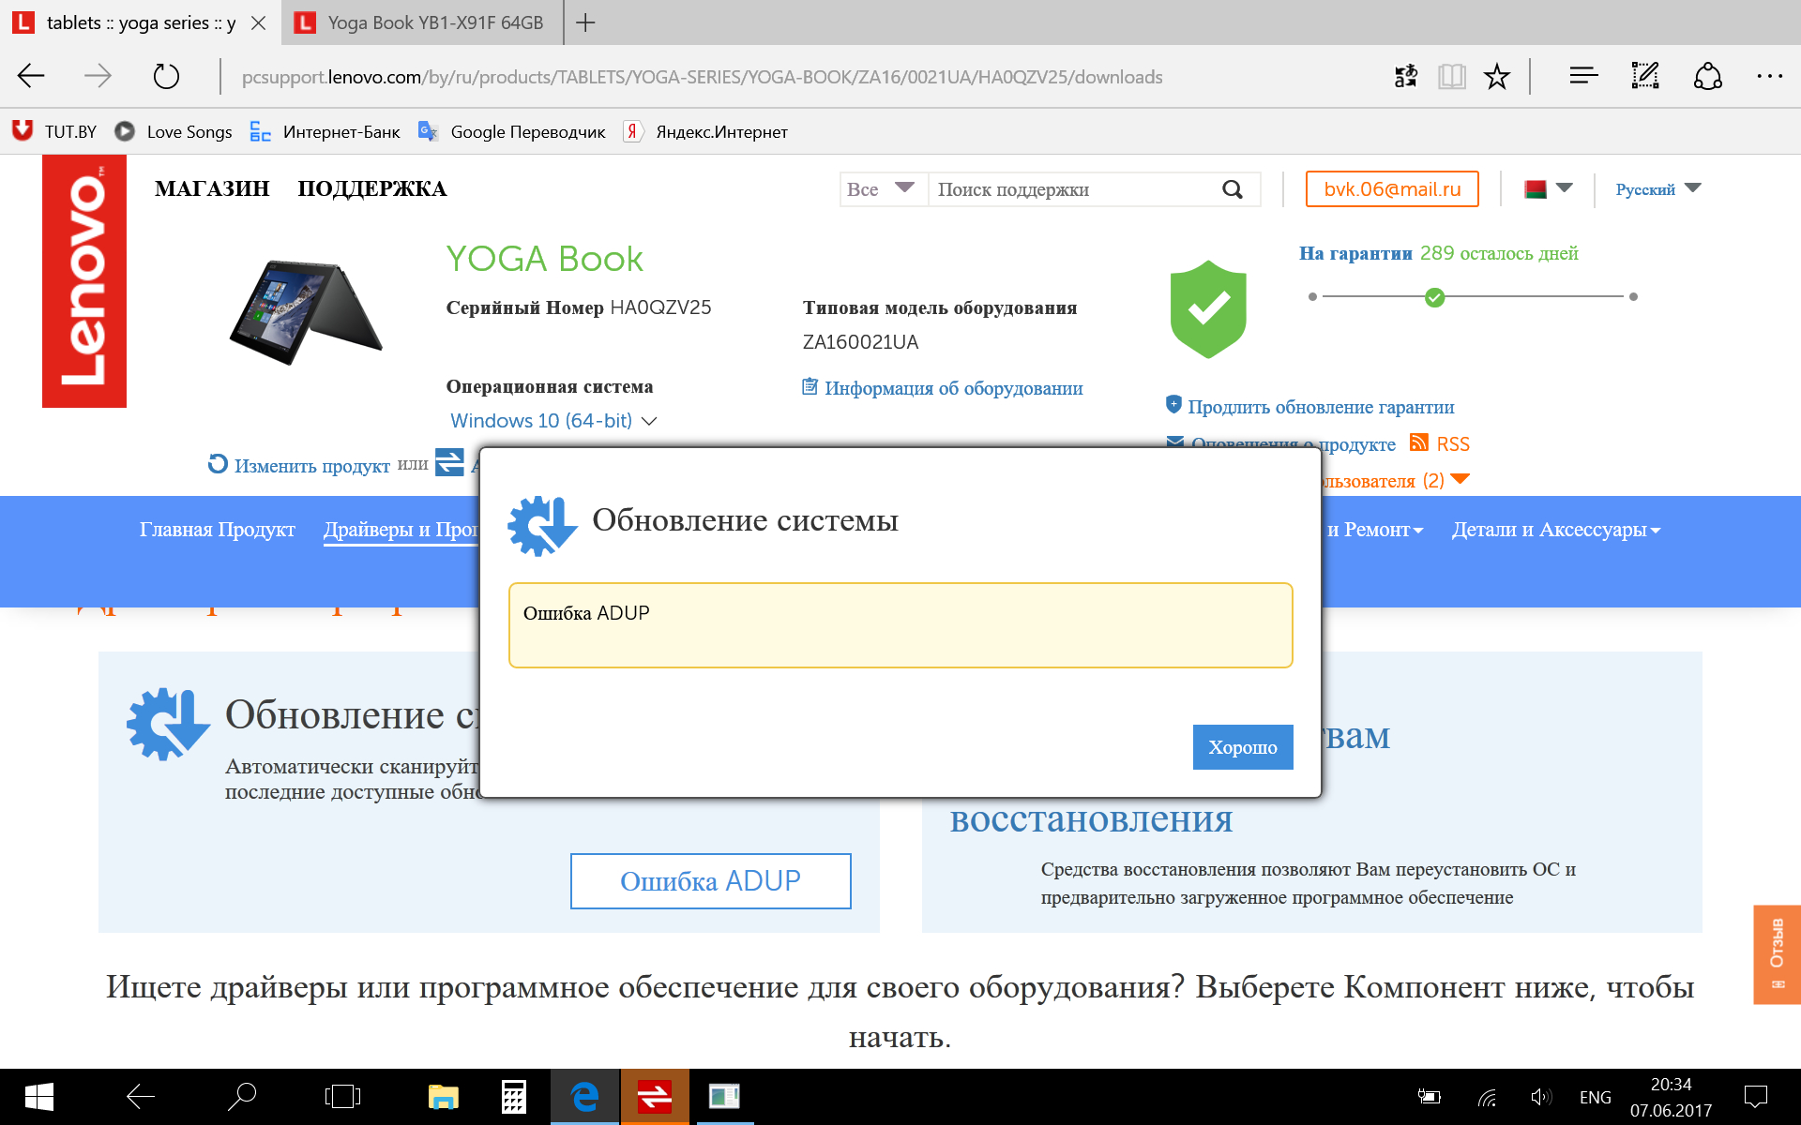Open the Calculator app in the taskbar

(514, 1097)
